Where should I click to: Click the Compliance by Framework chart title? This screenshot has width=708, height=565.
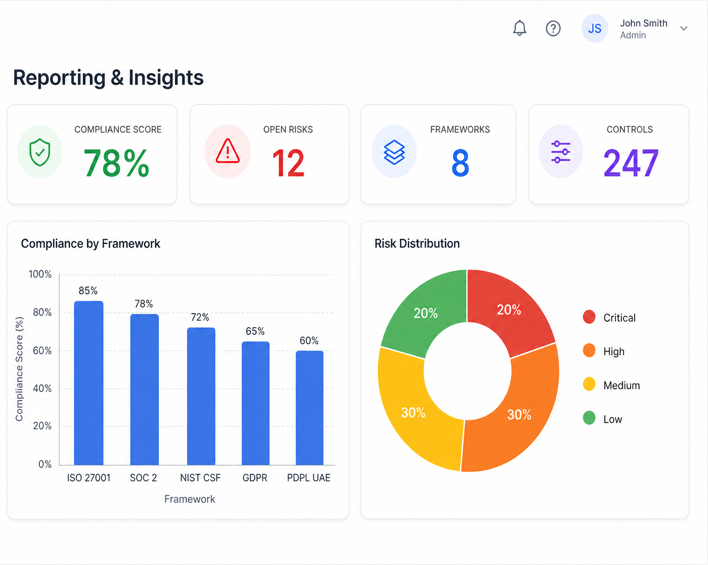pyautogui.click(x=91, y=243)
